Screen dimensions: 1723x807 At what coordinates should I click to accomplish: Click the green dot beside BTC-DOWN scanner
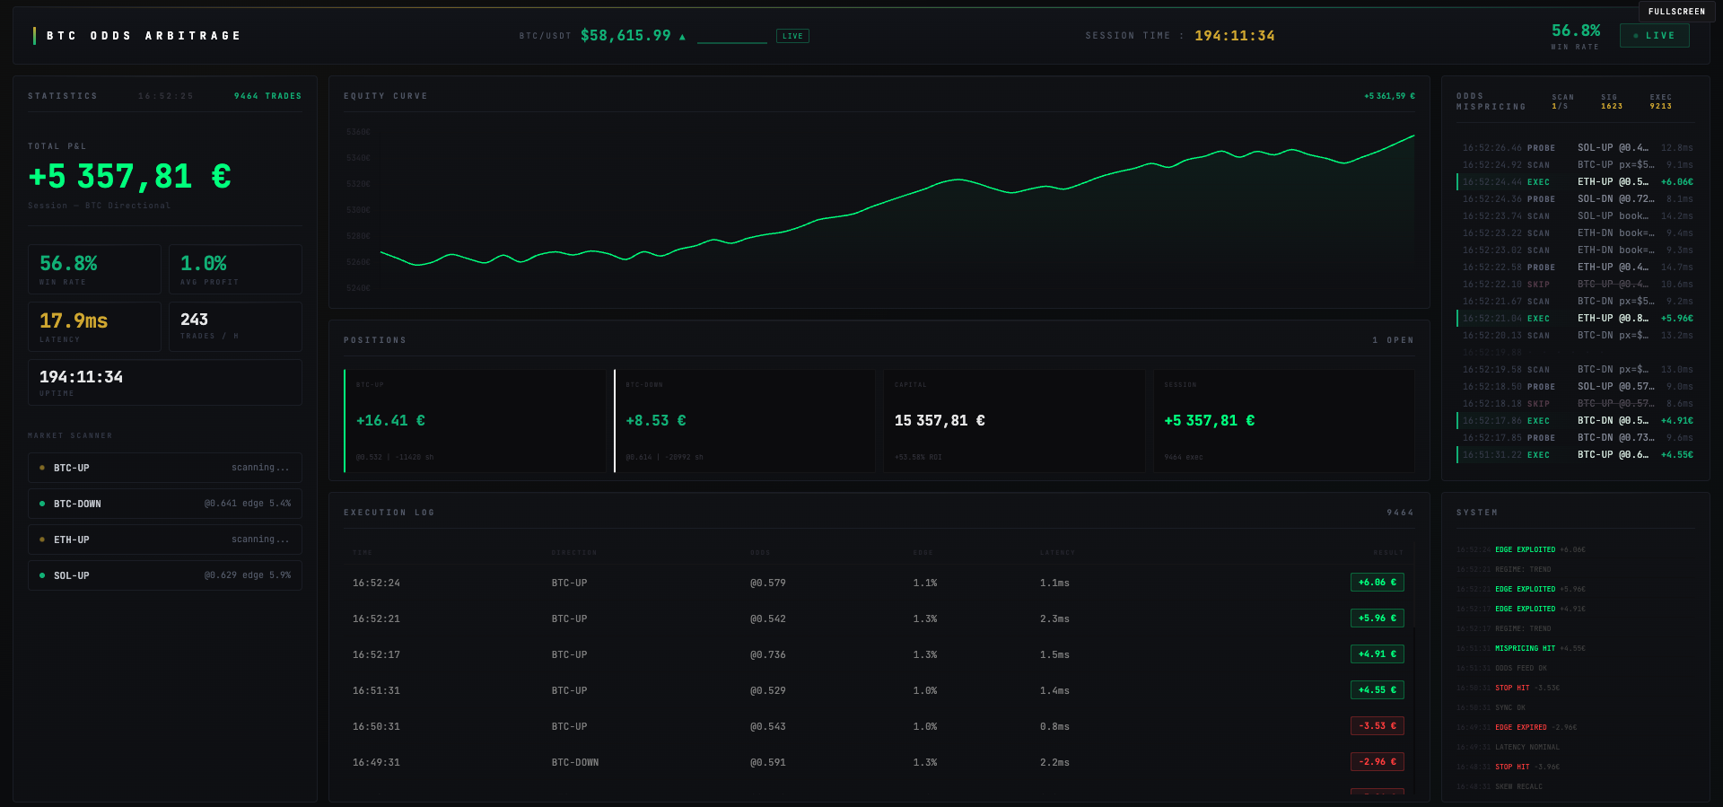click(x=42, y=504)
